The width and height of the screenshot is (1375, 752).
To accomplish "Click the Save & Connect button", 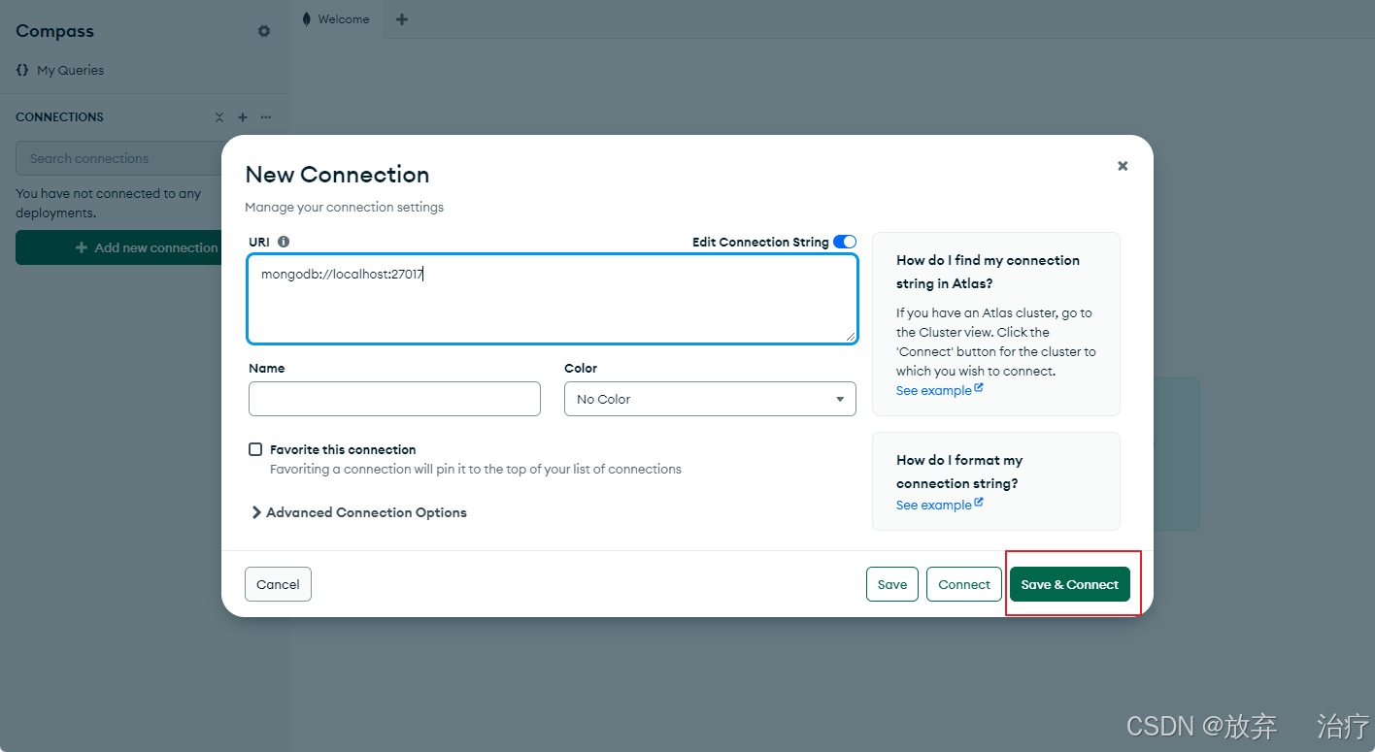I will click(x=1070, y=584).
